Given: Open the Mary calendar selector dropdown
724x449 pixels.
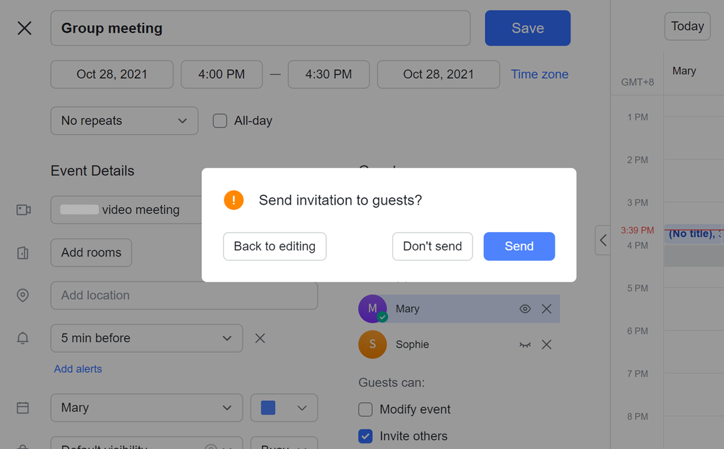Looking at the screenshot, I should click(x=146, y=408).
